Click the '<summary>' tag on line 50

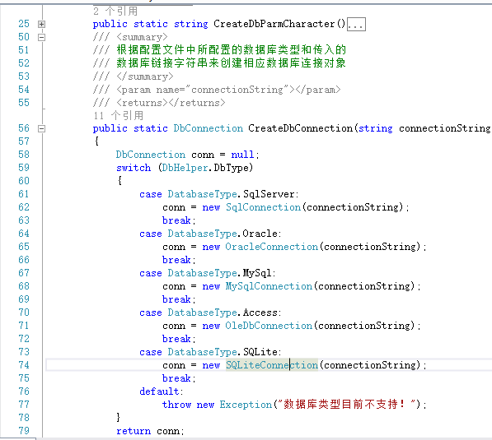[x=142, y=37]
